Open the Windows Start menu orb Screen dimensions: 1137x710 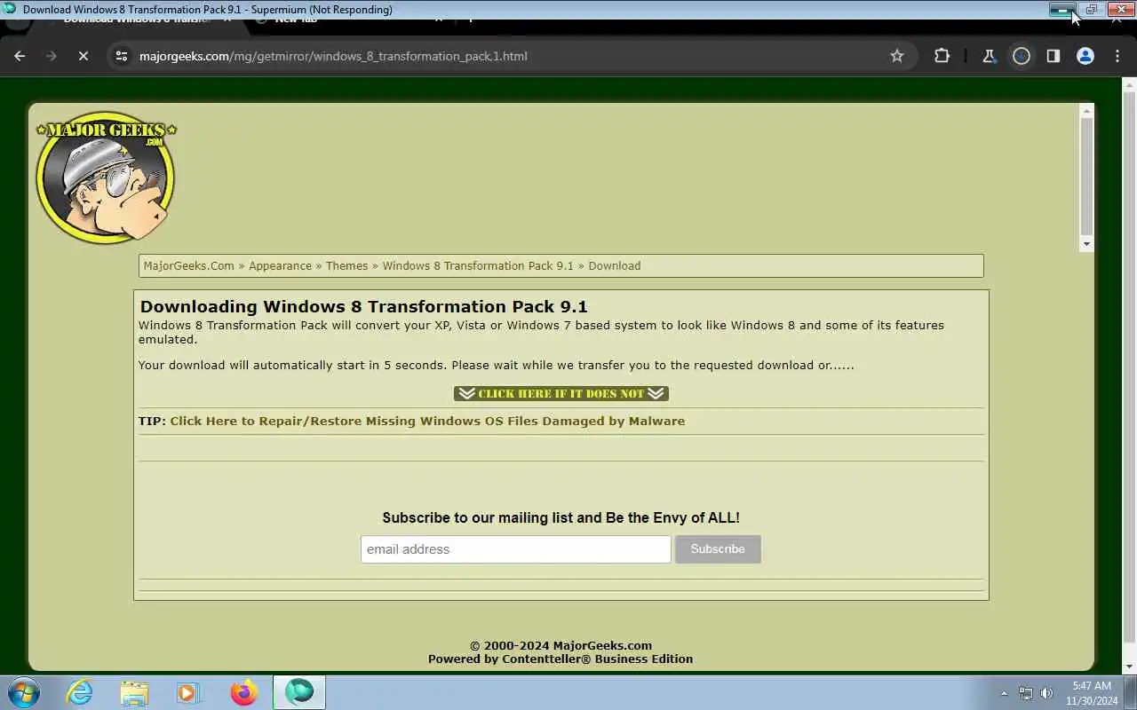click(x=23, y=692)
